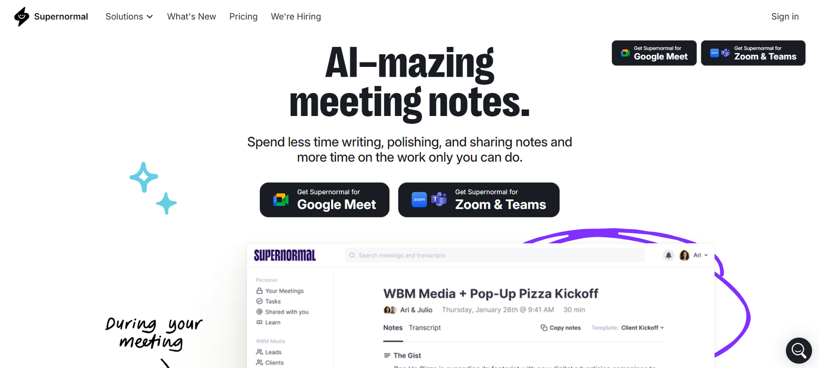Open the Client Kickoff template dropdown
Viewport: 819px width, 368px height.
[642, 328]
